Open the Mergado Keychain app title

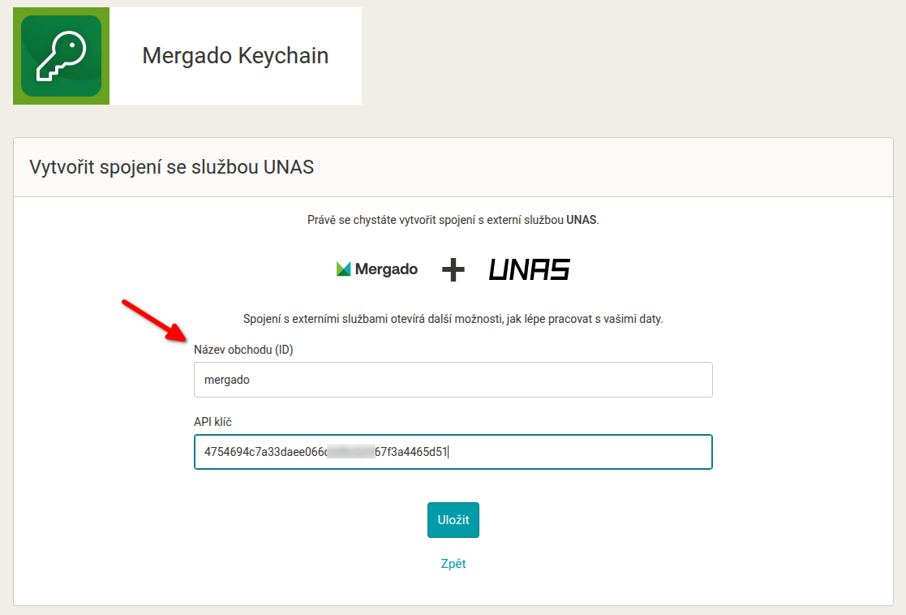click(236, 56)
